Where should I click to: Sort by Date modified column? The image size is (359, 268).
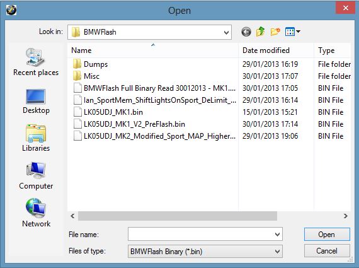(276, 50)
